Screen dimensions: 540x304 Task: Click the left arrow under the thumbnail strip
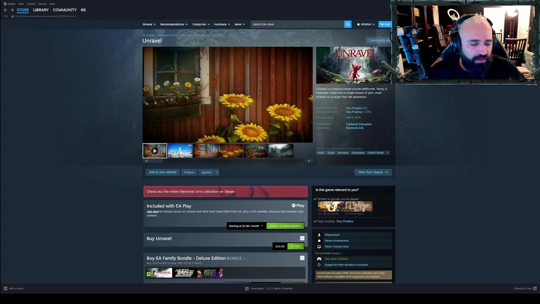(146, 161)
